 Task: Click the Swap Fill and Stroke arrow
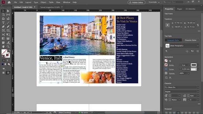coord(9,50)
